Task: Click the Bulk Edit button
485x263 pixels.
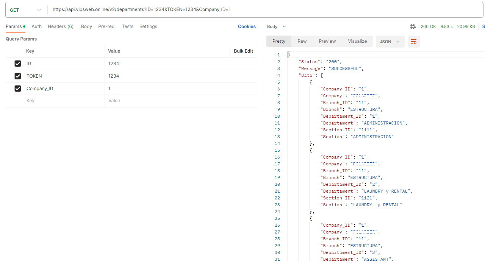Action: [x=243, y=51]
